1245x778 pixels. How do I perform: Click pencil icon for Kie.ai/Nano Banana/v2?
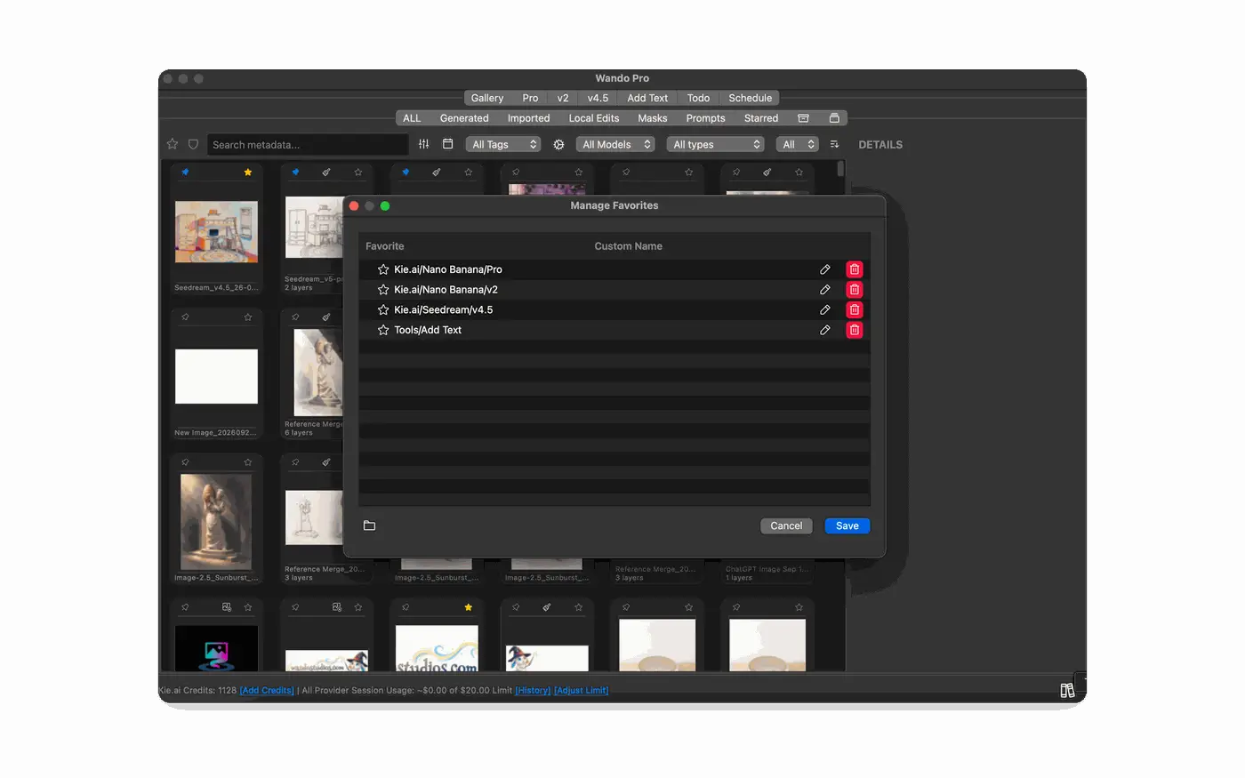(x=824, y=290)
